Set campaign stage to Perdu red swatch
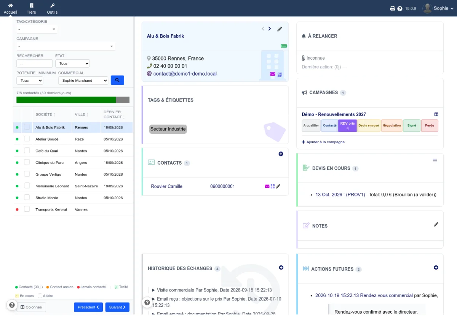 (430, 126)
